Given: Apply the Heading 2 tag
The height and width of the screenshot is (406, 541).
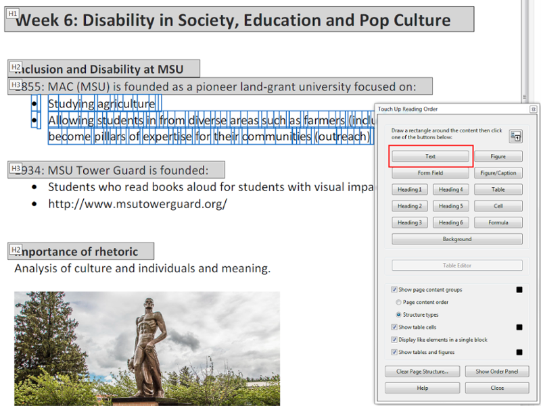Looking at the screenshot, I should click(410, 206).
